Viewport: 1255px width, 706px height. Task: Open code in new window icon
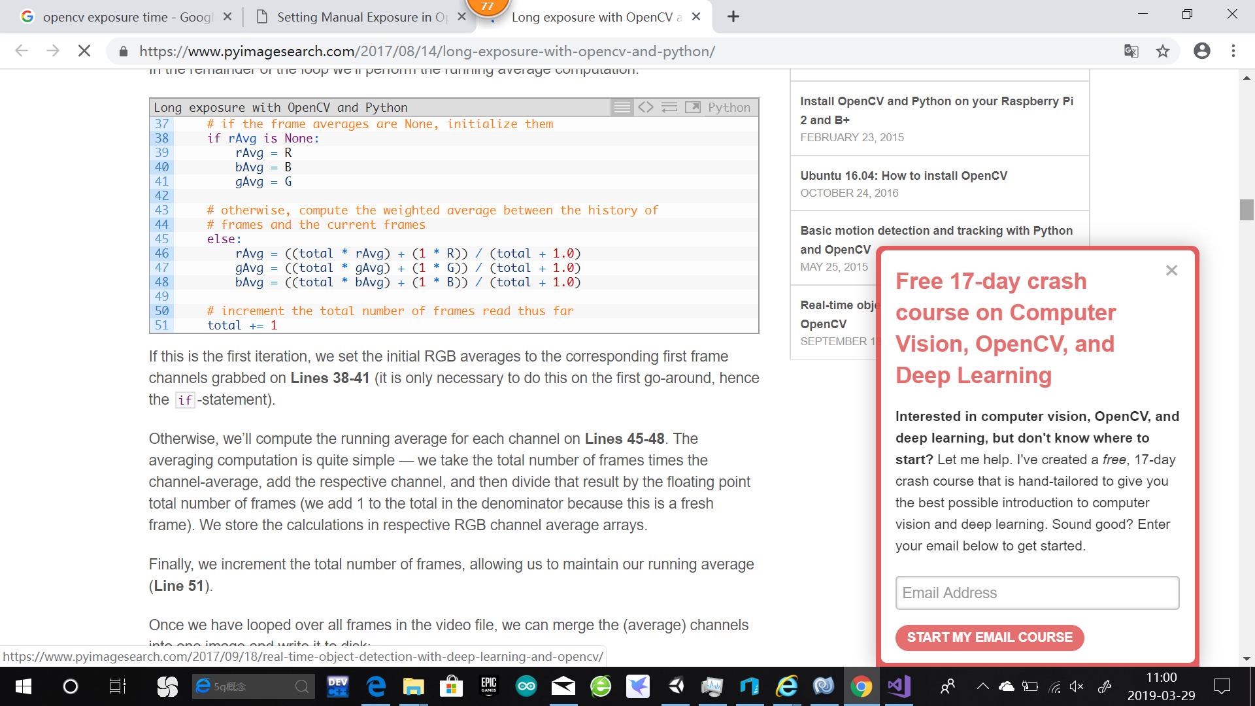click(693, 107)
